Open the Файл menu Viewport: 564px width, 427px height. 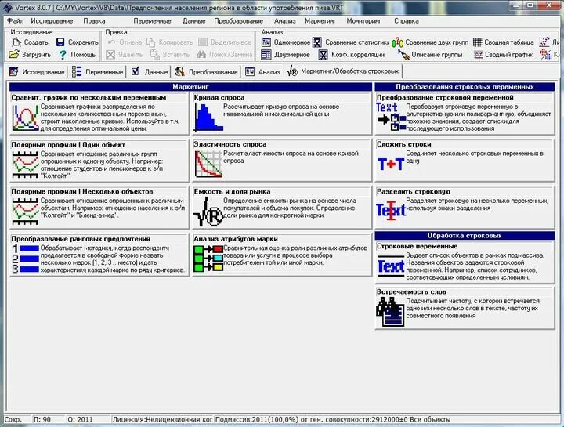16,21
